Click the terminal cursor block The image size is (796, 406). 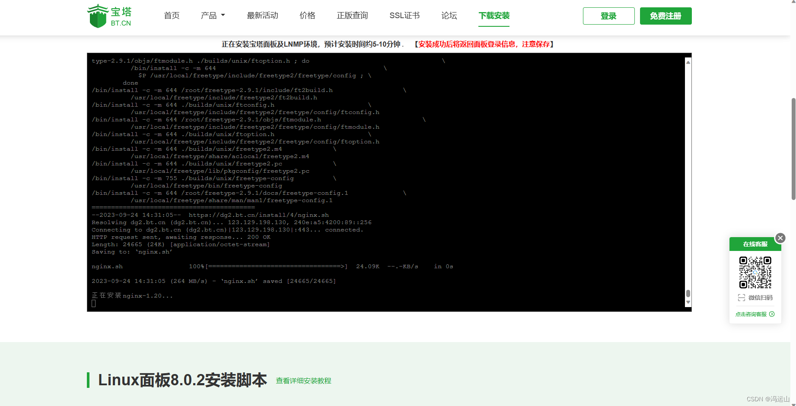click(x=93, y=303)
